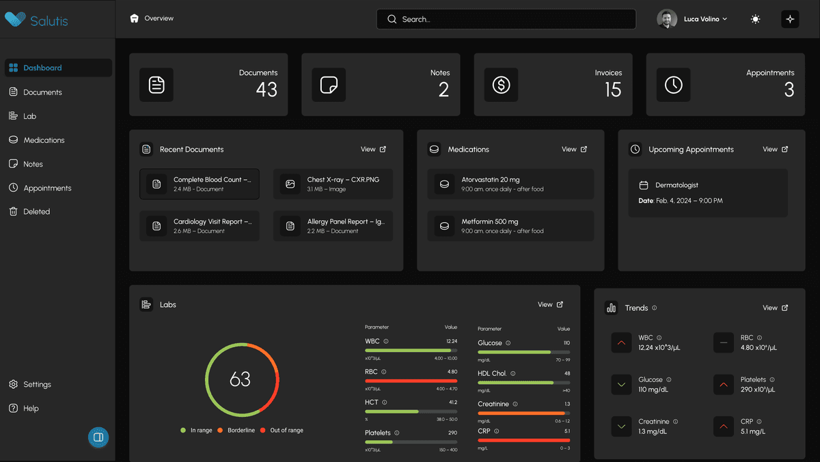Open View link on the Labs card
Viewport: 820px width, 462px height.
[x=550, y=304]
